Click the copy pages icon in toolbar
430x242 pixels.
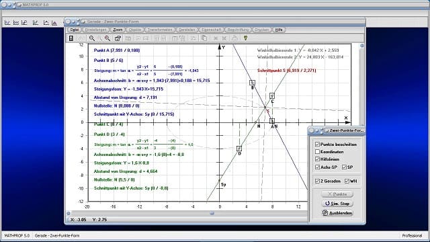(204, 38)
